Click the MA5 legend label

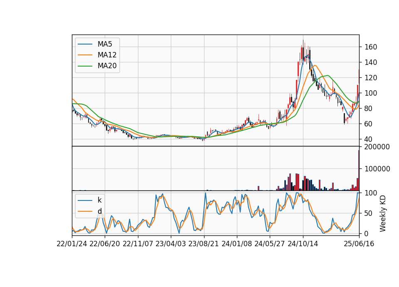click(x=105, y=44)
